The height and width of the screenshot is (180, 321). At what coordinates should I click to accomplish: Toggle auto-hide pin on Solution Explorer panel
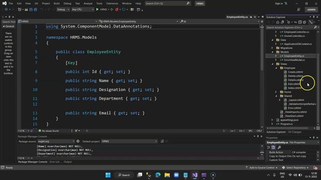point(313,17)
